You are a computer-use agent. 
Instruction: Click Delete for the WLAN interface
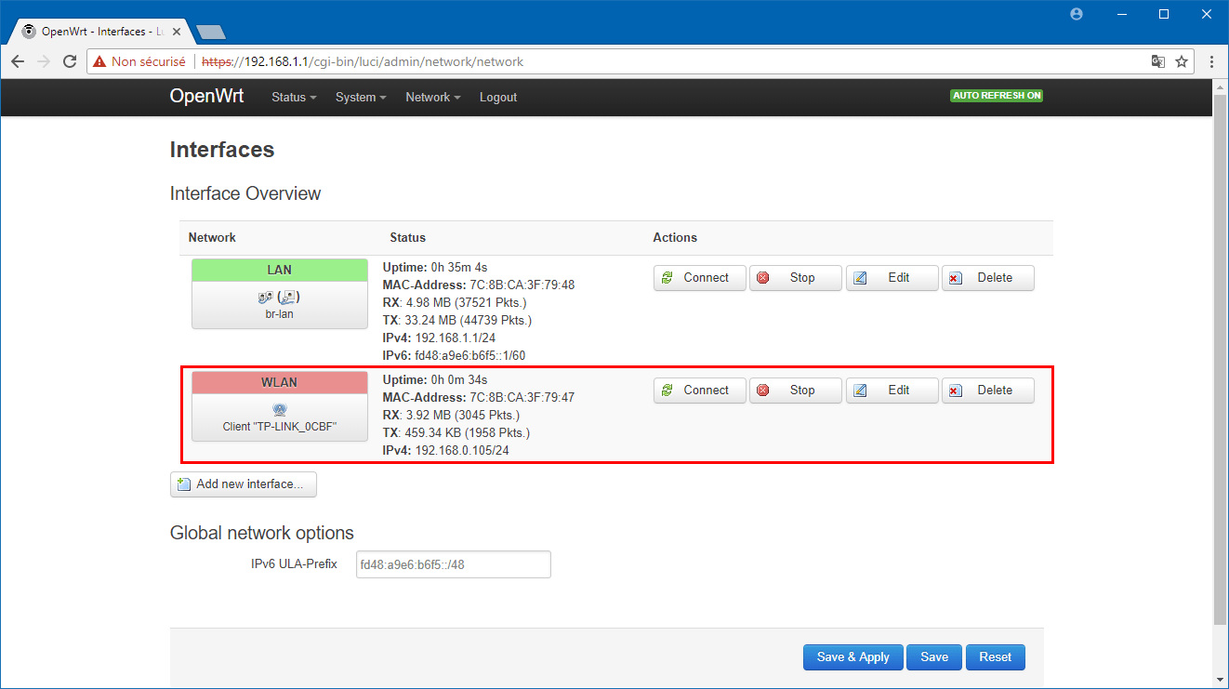pos(988,391)
